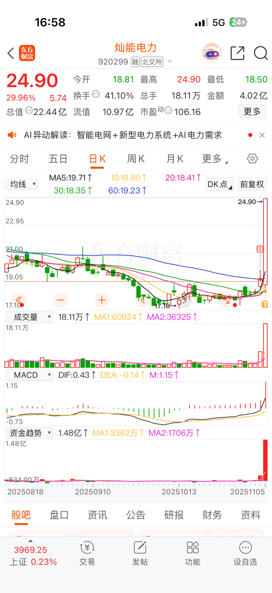Tap the tallest volume bar 18.11万
The width and height of the screenshot is (272, 593).
coord(265,346)
